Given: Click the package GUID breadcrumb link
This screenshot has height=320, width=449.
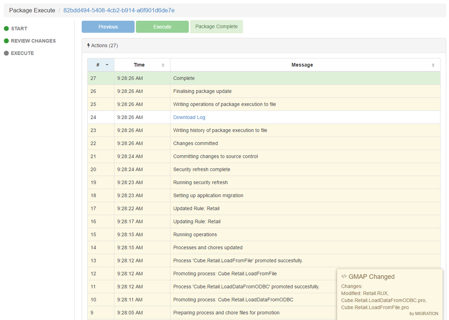Looking at the screenshot, I should tap(119, 10).
